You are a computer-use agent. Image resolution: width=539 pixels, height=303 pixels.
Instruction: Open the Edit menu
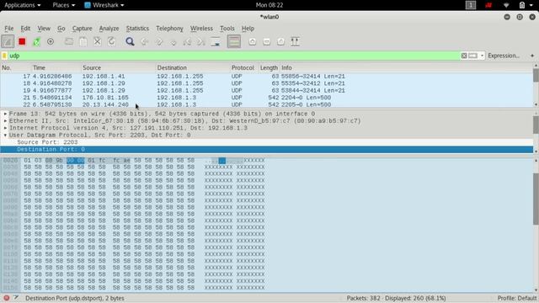25,29
